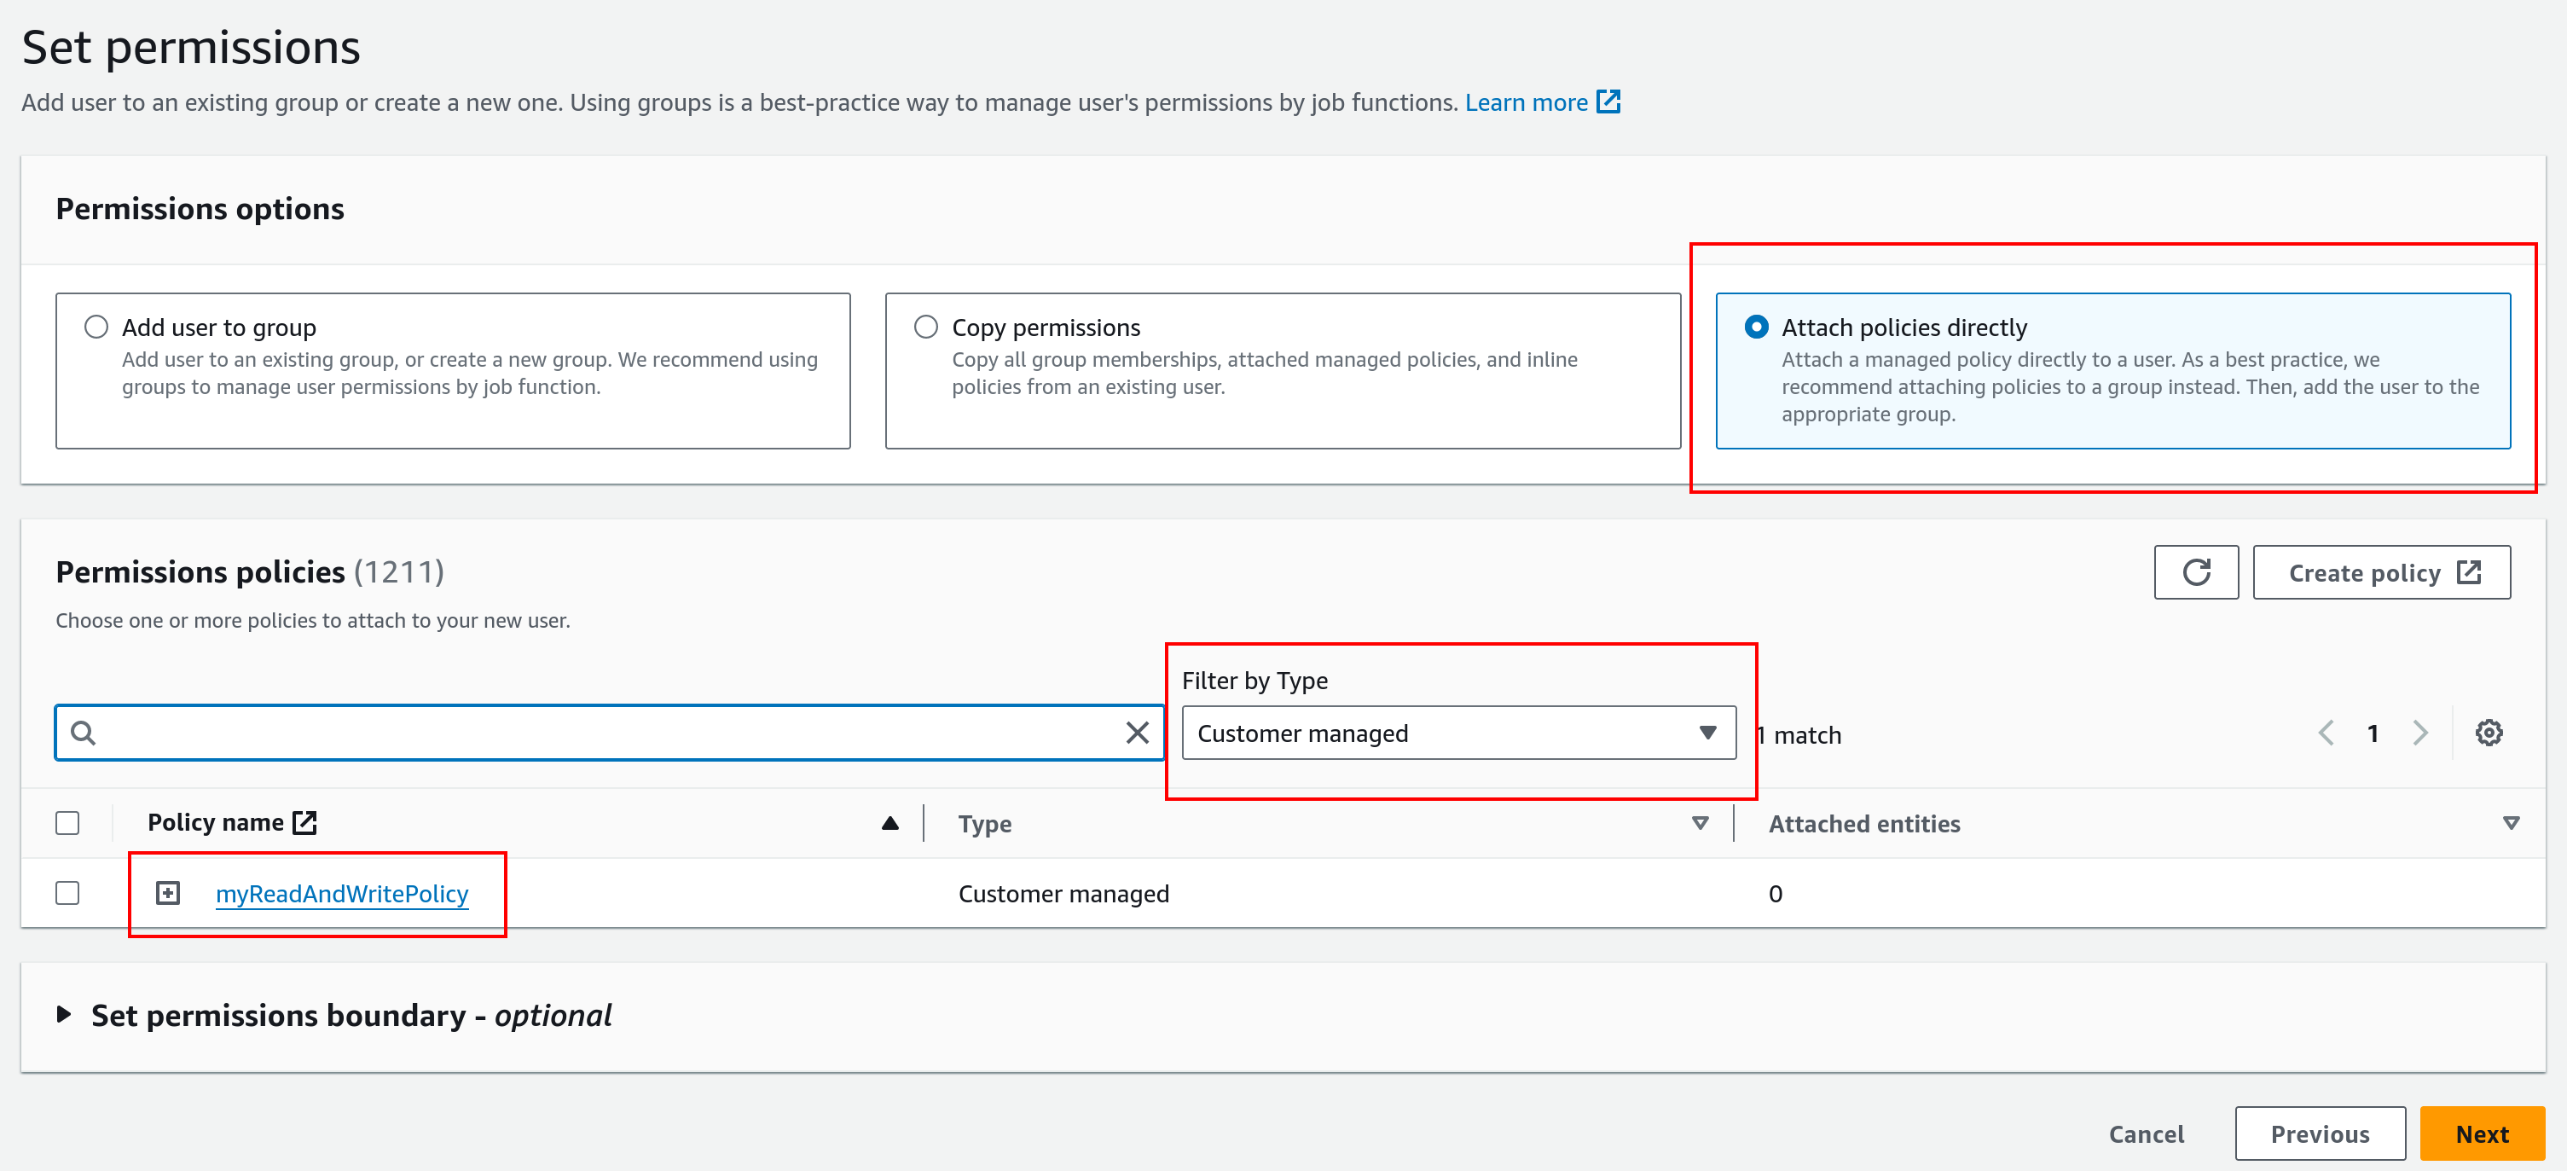Click the Policy name external link icon
The width and height of the screenshot is (2567, 1171).
click(305, 822)
